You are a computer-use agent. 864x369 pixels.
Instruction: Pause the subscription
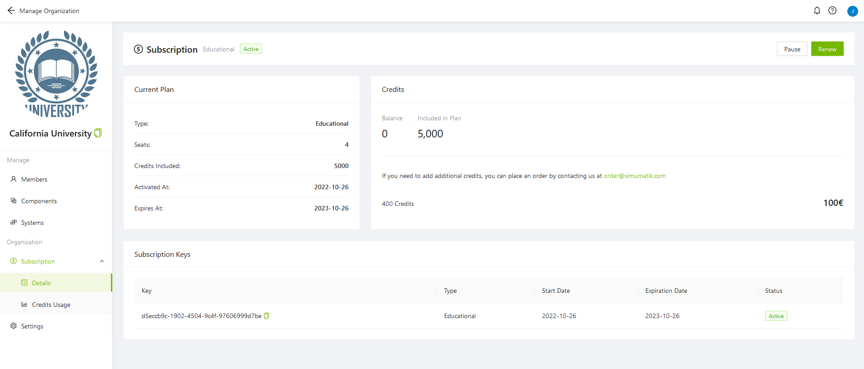click(792, 49)
